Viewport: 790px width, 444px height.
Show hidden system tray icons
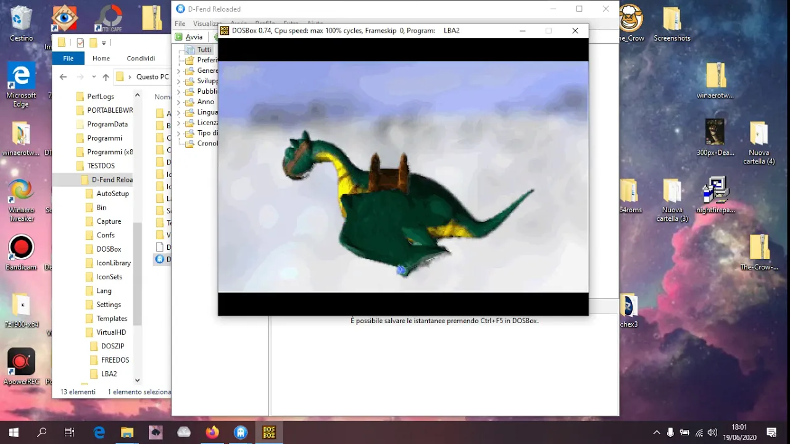tap(656, 432)
